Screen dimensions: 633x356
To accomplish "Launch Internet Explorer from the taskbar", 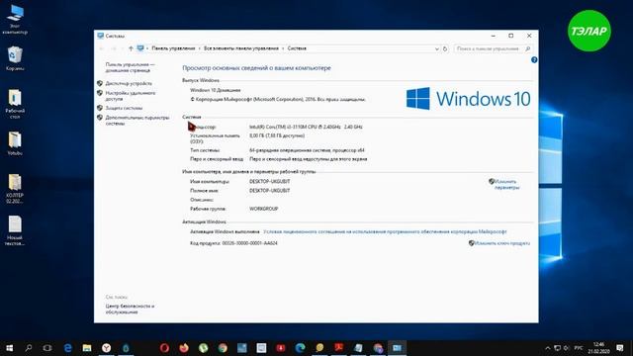I will (67, 347).
